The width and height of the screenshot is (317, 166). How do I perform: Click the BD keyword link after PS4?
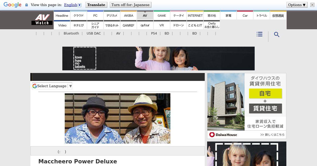coord(167,33)
